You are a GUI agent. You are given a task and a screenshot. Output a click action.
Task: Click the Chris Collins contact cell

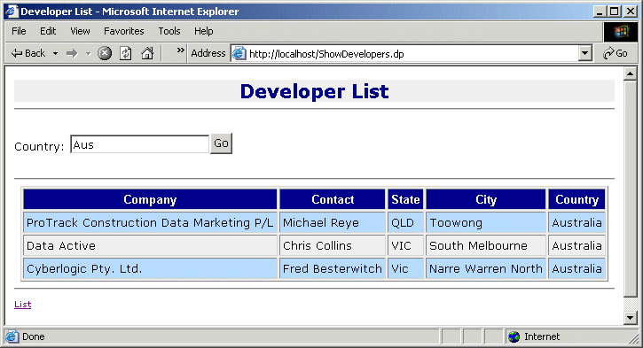[333, 245]
